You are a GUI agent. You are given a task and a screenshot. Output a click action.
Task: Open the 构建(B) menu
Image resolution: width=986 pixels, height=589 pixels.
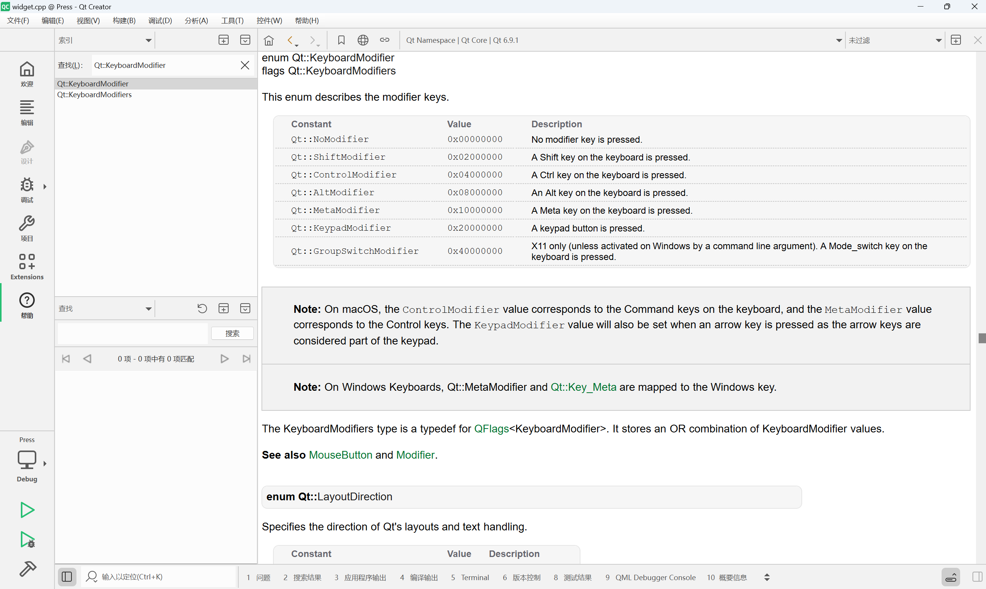coord(124,21)
